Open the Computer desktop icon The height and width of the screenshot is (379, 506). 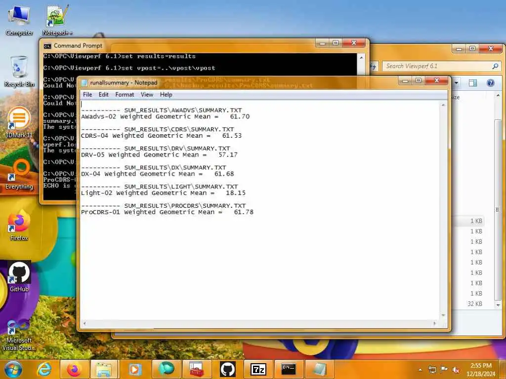click(19, 20)
